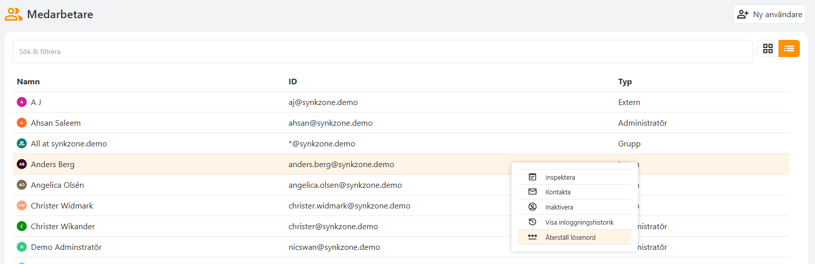Open Visa inloggningshistorik menu entry

point(575,222)
